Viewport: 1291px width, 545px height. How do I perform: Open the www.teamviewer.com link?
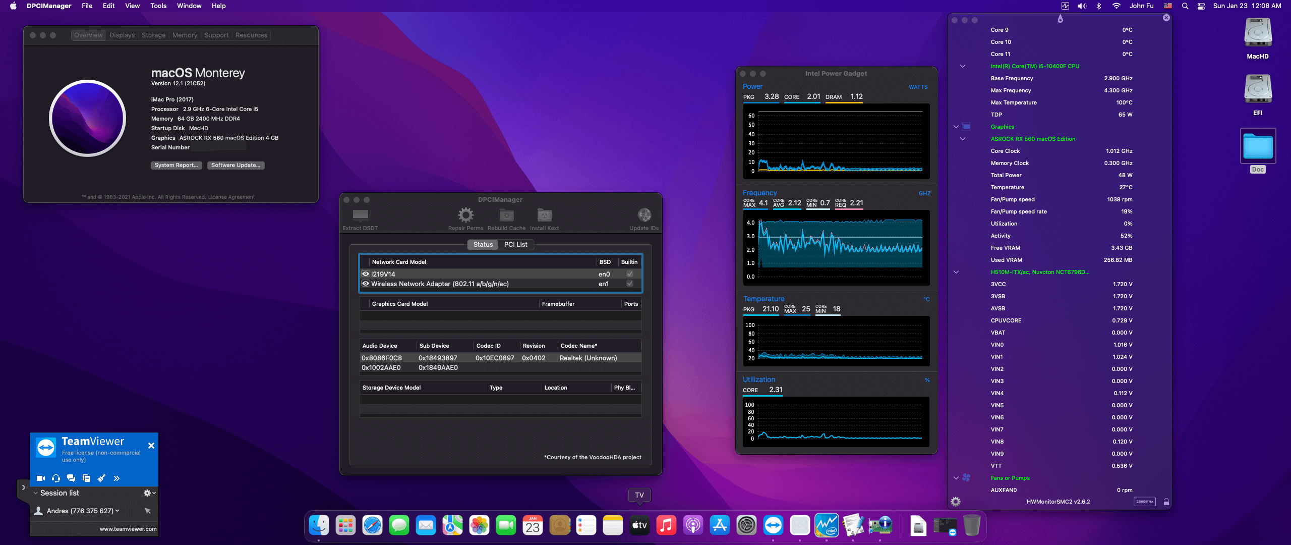pyautogui.click(x=128, y=529)
